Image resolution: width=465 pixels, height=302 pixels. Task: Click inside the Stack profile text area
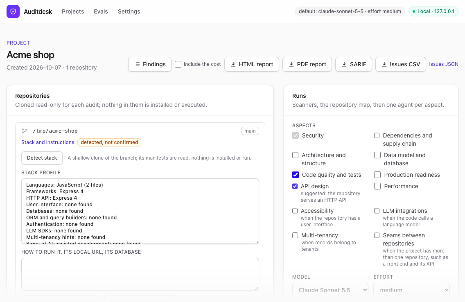[x=140, y=211]
